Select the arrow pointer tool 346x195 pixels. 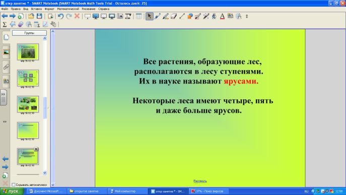[x=150, y=16]
